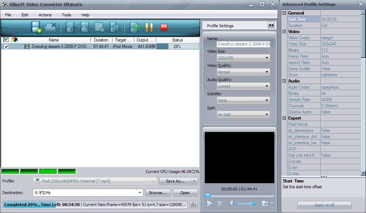This screenshot has width=366, height=213.
Task: Pause the conversion with the orange pause icon
Action: [x=149, y=27]
